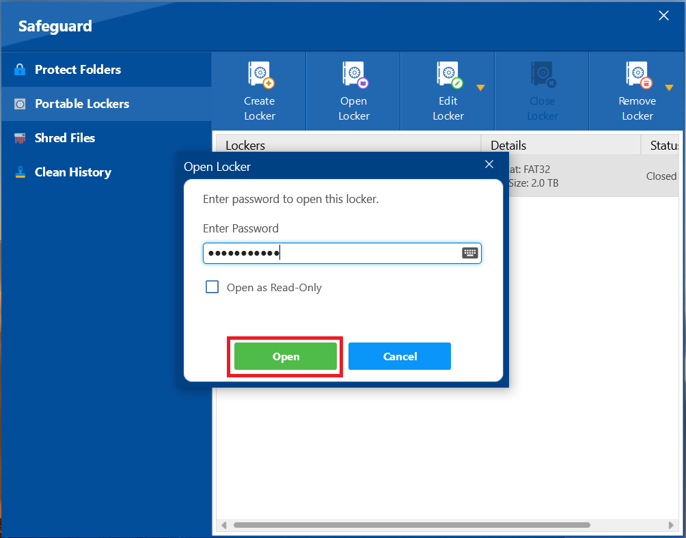This screenshot has width=686, height=538.
Task: Click the Lockers column header
Action: pyautogui.click(x=348, y=146)
